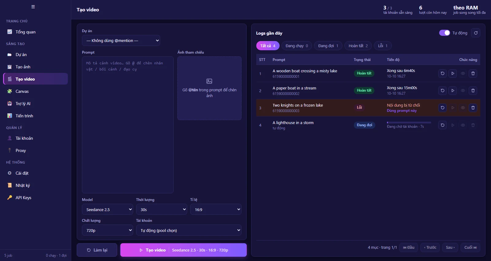Collapse sidebar with hamburger menu icon
Image resolution: width=491 pixels, height=261 pixels.
coord(33,7)
